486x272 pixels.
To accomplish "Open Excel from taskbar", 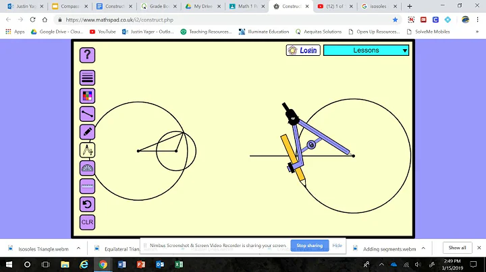I will [179, 265].
